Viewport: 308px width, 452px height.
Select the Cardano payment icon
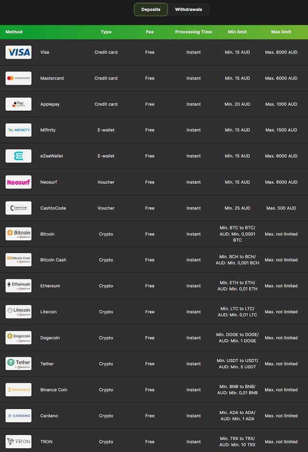coord(18,415)
